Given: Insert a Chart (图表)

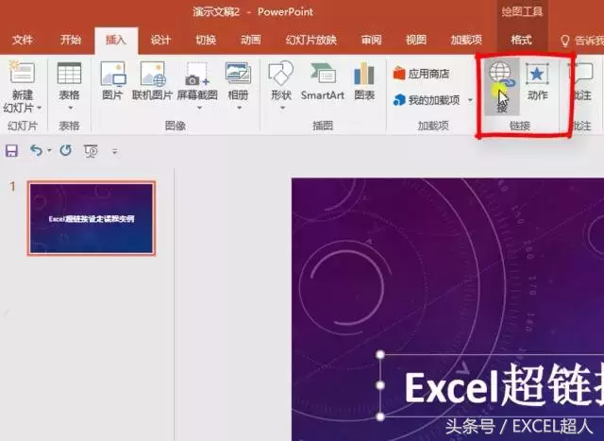Looking at the screenshot, I should pyautogui.click(x=364, y=81).
